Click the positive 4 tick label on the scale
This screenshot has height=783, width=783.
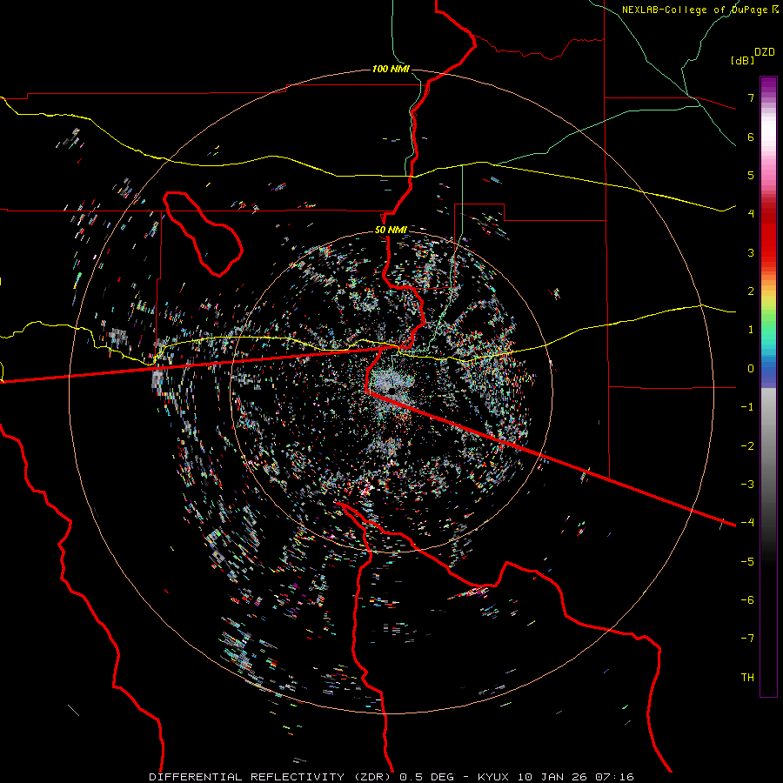(x=751, y=214)
